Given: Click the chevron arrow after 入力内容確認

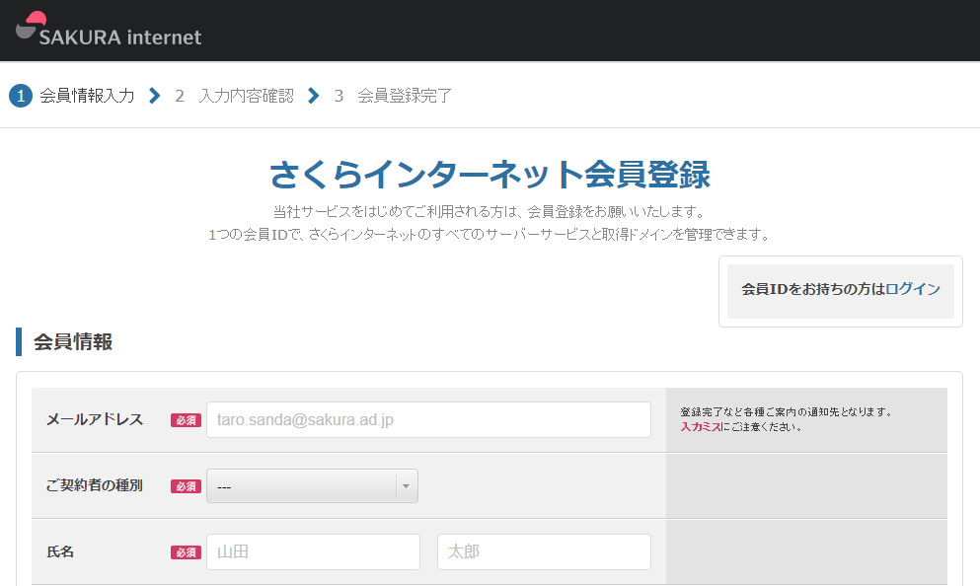Looking at the screenshot, I should (x=314, y=96).
